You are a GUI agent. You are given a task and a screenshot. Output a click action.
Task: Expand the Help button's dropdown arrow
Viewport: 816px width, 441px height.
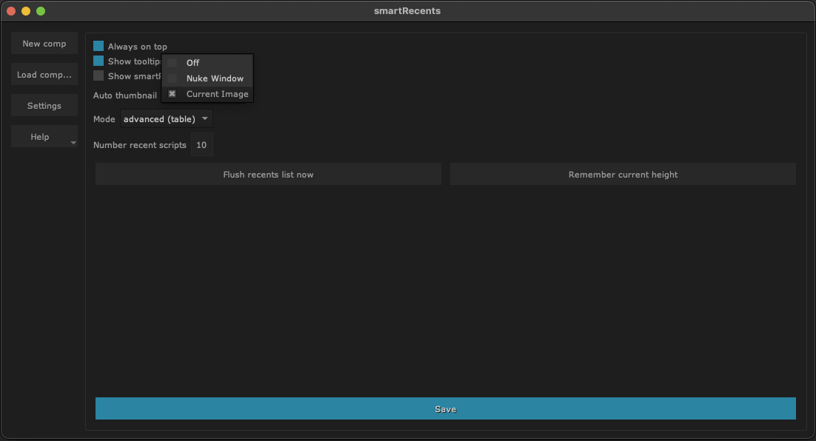pyautogui.click(x=73, y=142)
